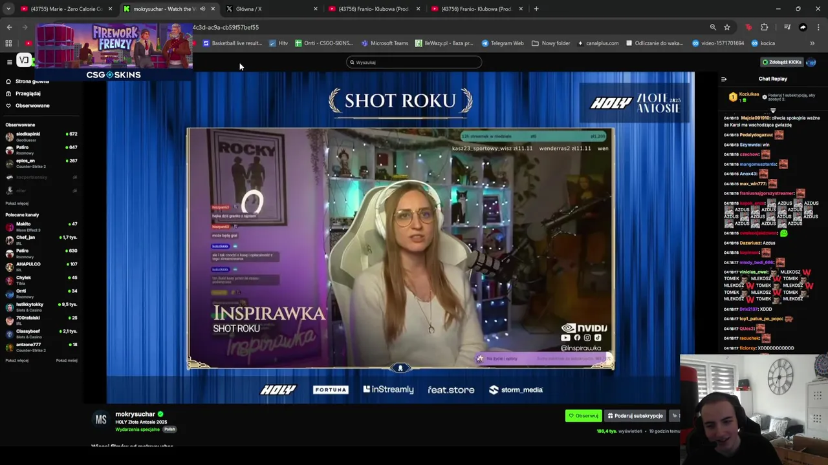Collapse the Chat Replay panel icon

pos(724,79)
